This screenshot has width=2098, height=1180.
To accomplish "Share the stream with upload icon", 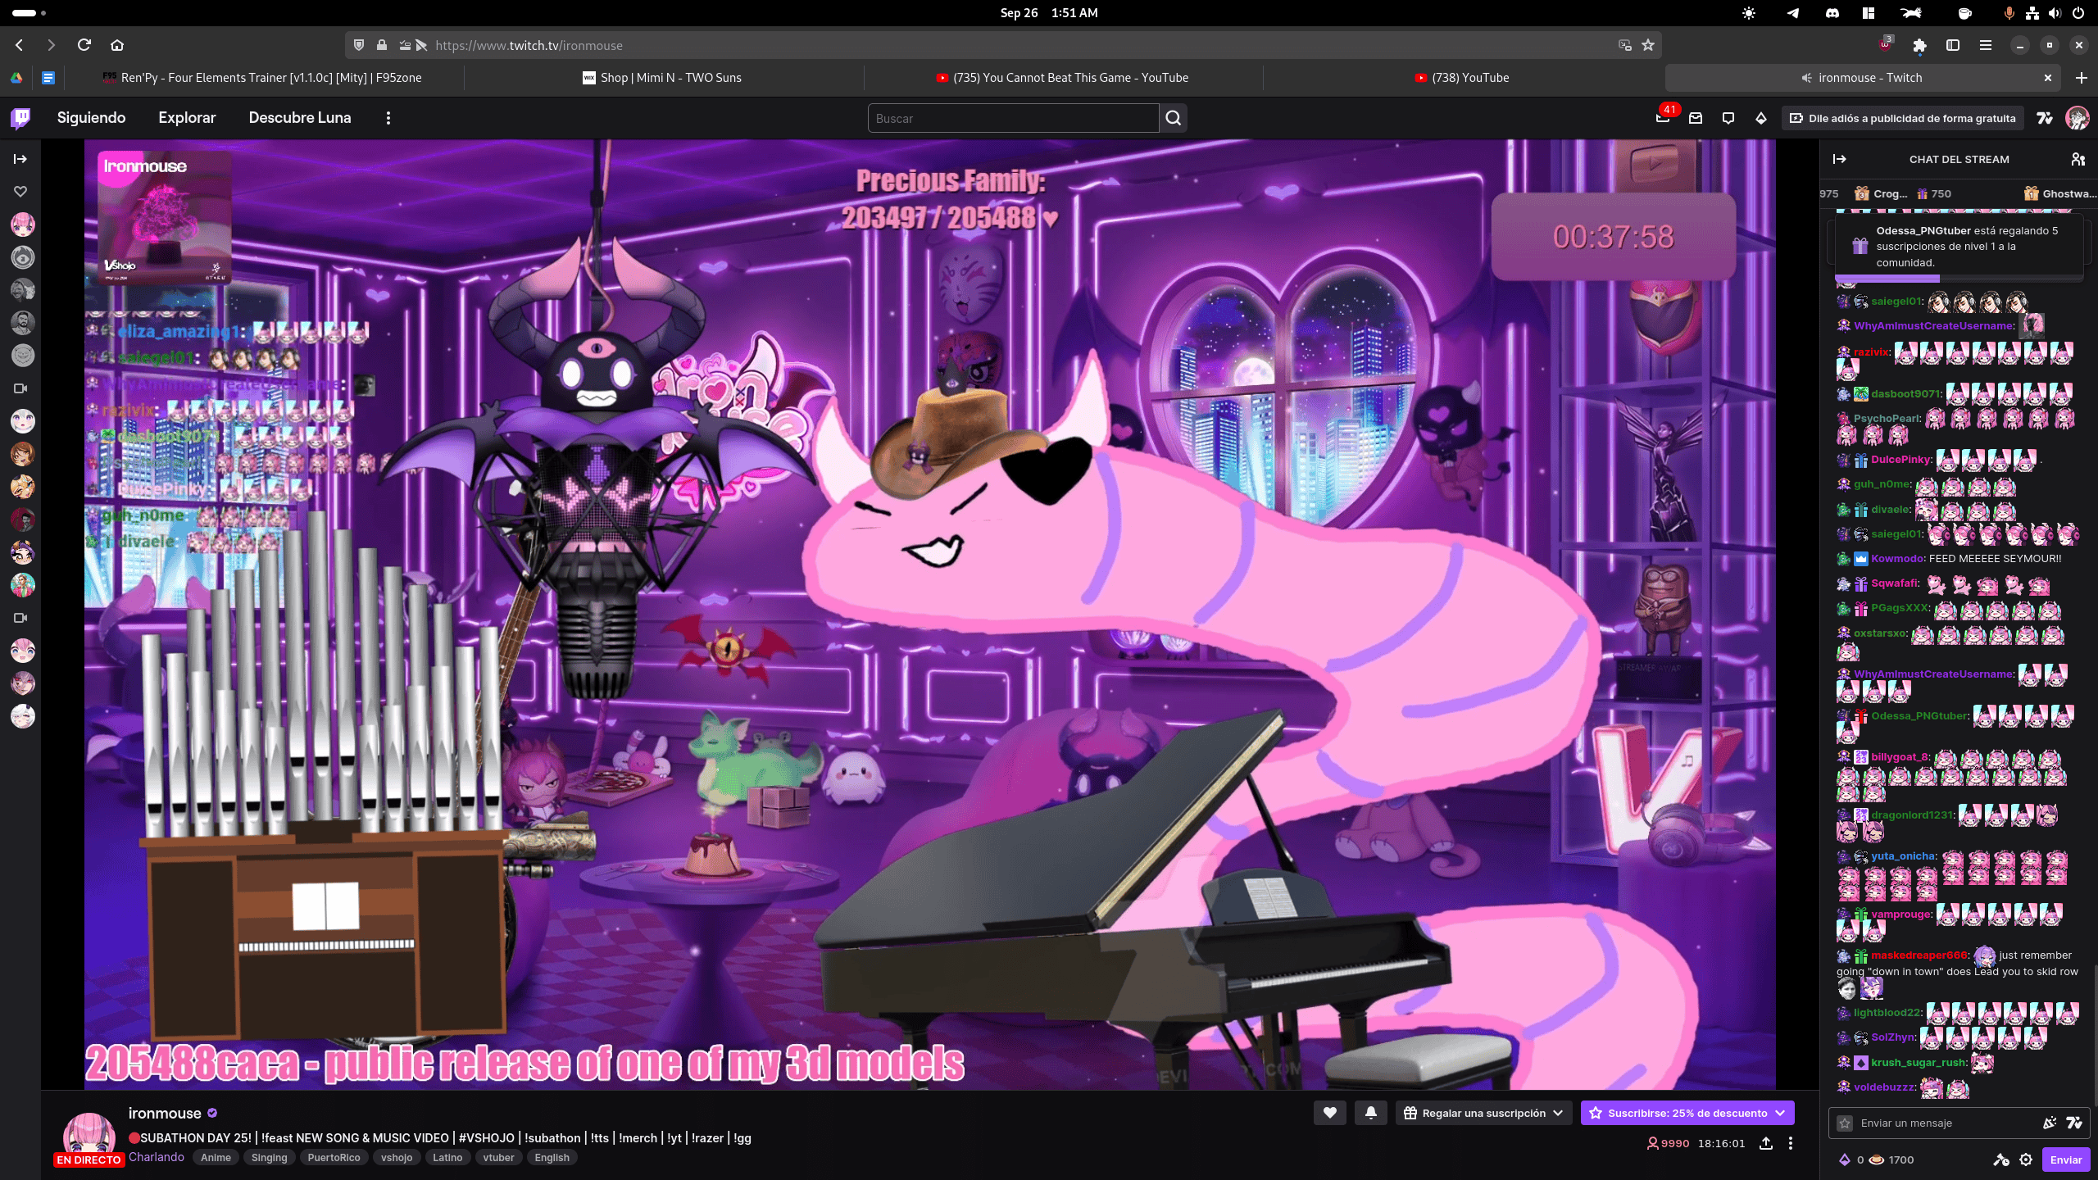I will 1766,1143.
